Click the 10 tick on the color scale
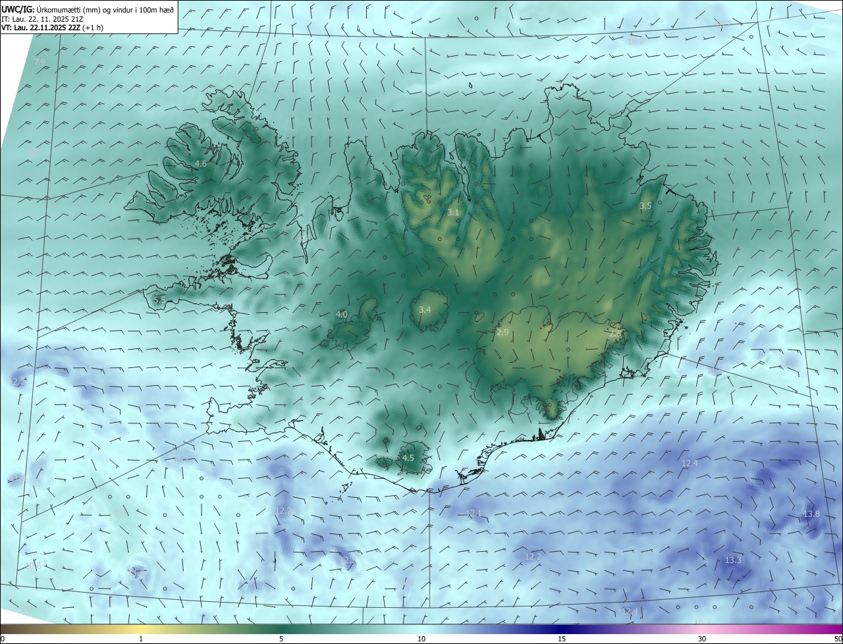The height and width of the screenshot is (644, 843). pyautogui.click(x=421, y=639)
